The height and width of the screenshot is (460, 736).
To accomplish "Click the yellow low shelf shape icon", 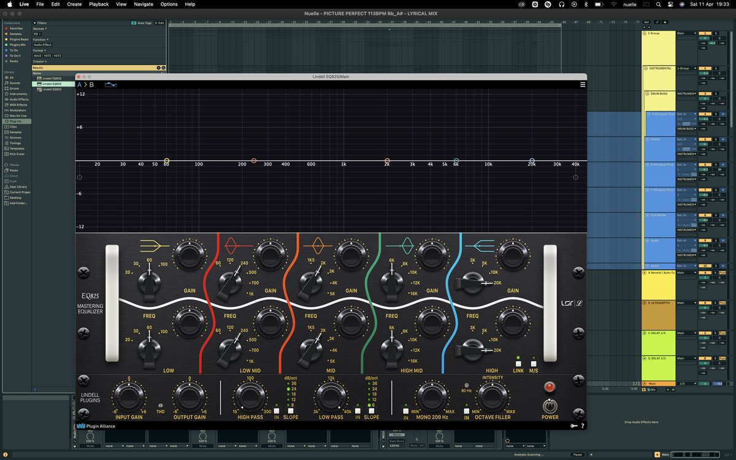I will (x=154, y=247).
